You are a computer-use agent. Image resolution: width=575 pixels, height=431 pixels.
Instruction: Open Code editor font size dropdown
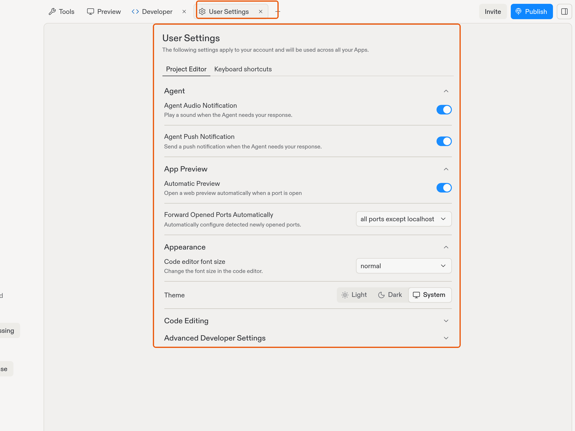coord(404,266)
